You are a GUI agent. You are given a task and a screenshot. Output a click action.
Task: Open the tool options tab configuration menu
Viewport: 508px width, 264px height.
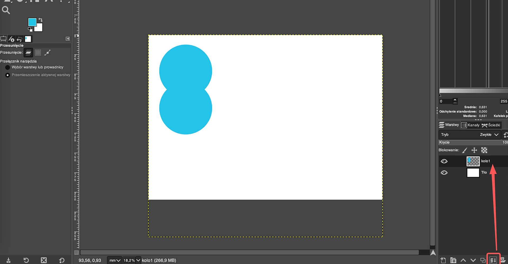click(x=68, y=39)
